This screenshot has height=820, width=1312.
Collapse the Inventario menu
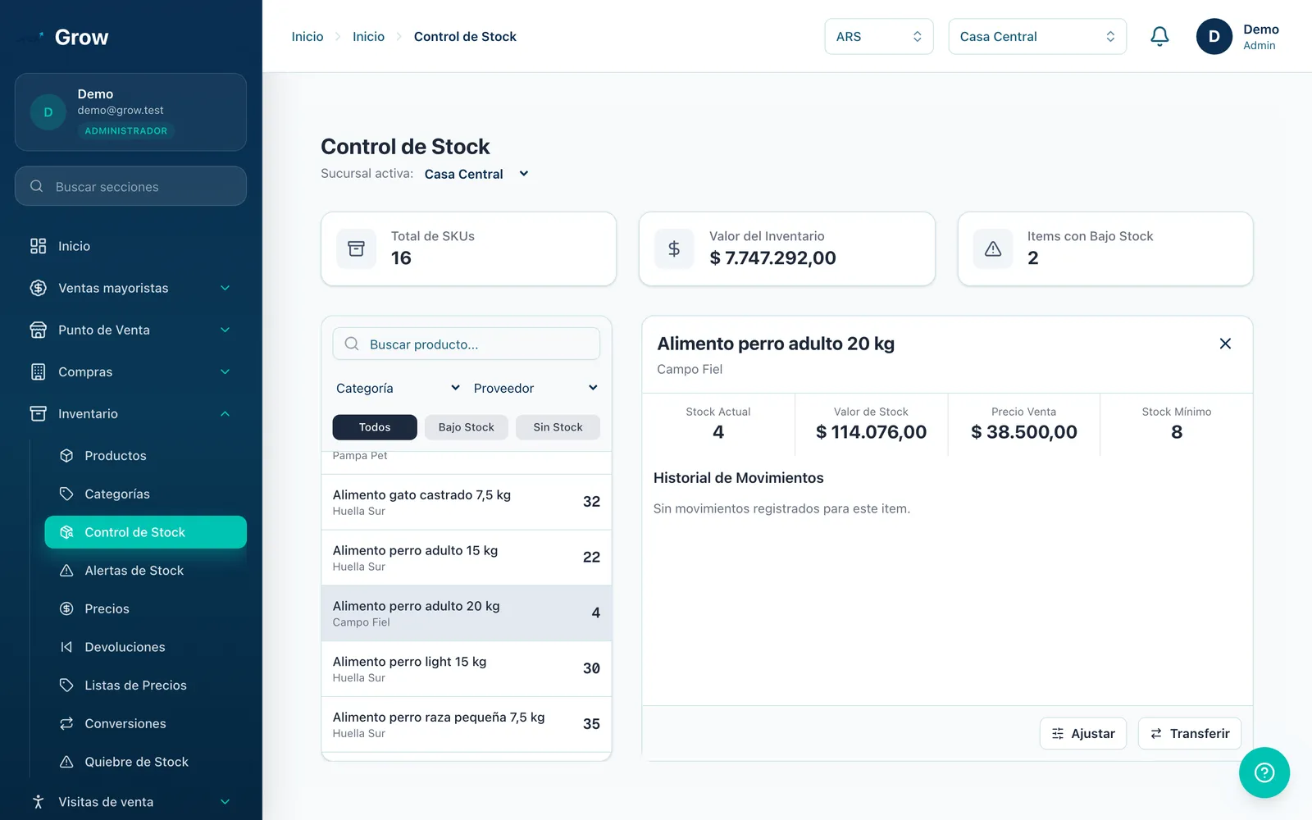click(131, 413)
